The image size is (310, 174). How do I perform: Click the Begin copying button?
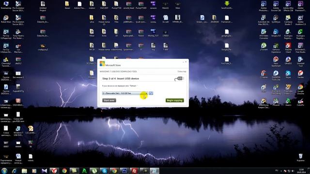point(174,101)
